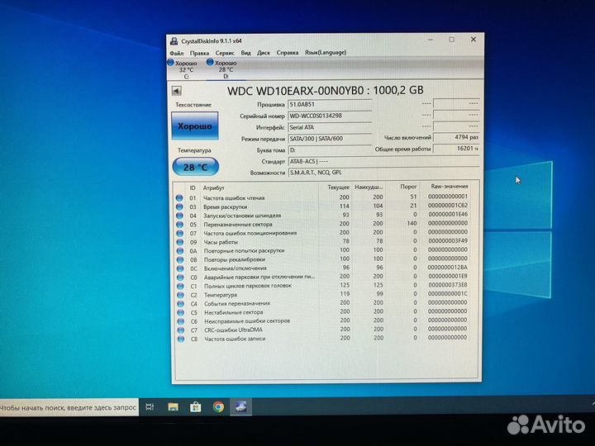
Task: Click the Raw-значения column header
Action: 450,186
